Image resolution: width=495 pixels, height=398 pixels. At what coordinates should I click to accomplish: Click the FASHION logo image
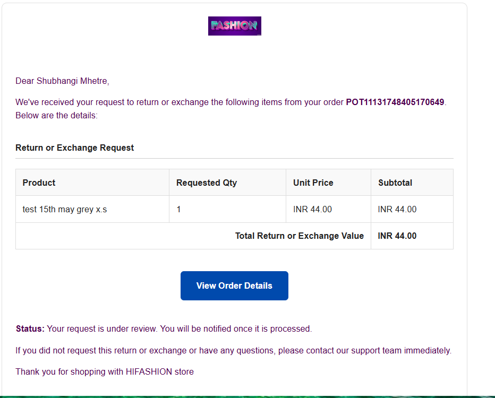[x=235, y=26]
